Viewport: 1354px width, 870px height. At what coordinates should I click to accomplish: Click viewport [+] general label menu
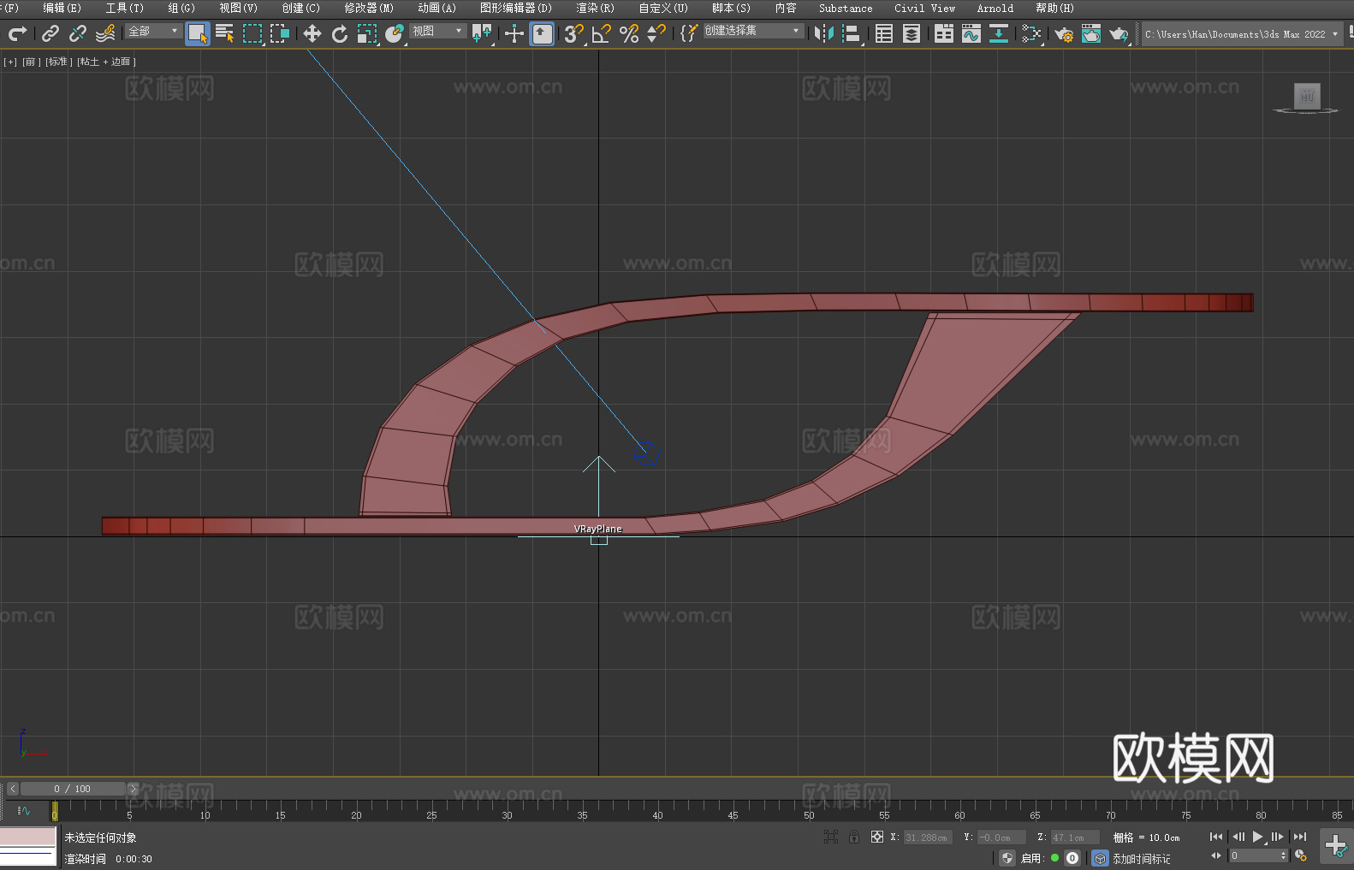pos(10,62)
